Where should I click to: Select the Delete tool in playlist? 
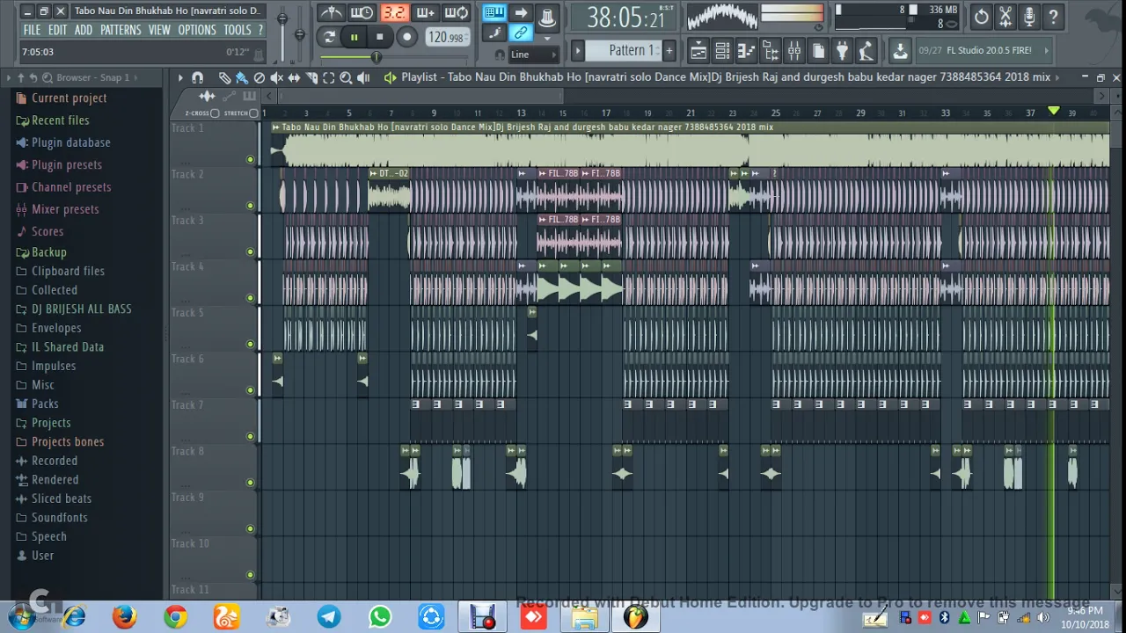pyautogui.click(x=260, y=77)
